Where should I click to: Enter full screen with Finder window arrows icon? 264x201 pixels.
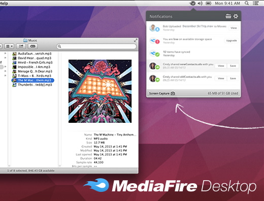point(136,41)
